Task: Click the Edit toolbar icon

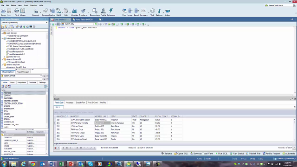Action: tap(66, 13)
